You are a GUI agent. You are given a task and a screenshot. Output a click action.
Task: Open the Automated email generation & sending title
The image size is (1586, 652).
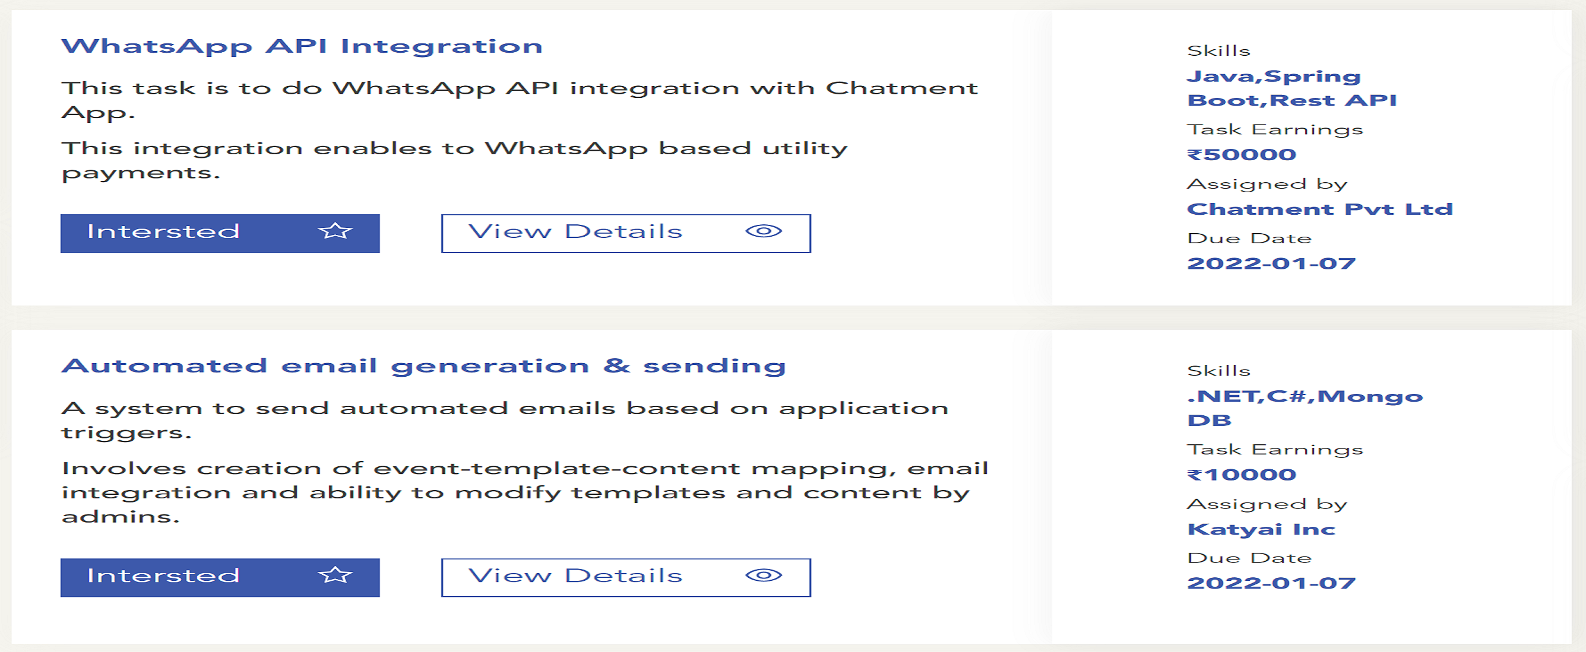[423, 366]
